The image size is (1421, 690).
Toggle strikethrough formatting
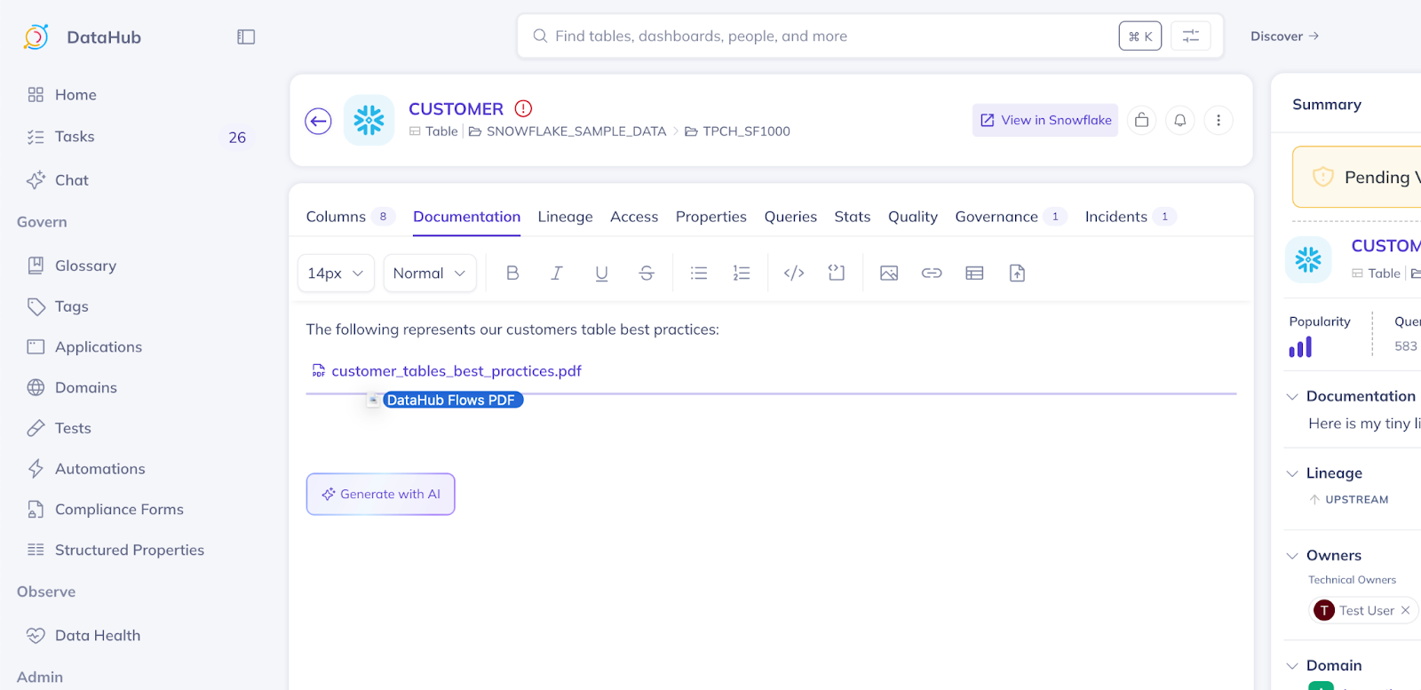click(647, 273)
